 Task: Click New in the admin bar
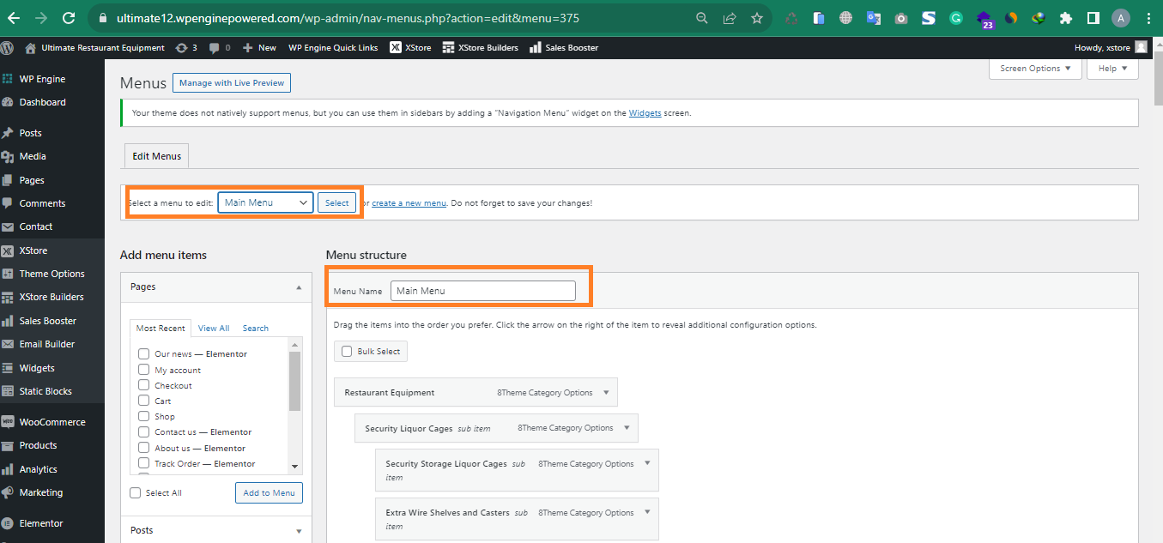click(259, 47)
